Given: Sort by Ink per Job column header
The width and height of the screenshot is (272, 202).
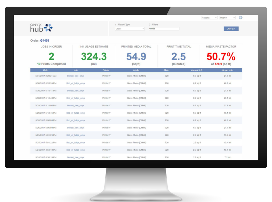Looking at the screenshot, I should (227, 70).
